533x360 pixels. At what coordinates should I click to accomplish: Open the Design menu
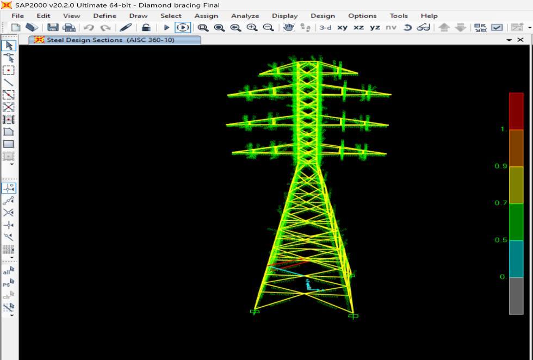tap(323, 16)
